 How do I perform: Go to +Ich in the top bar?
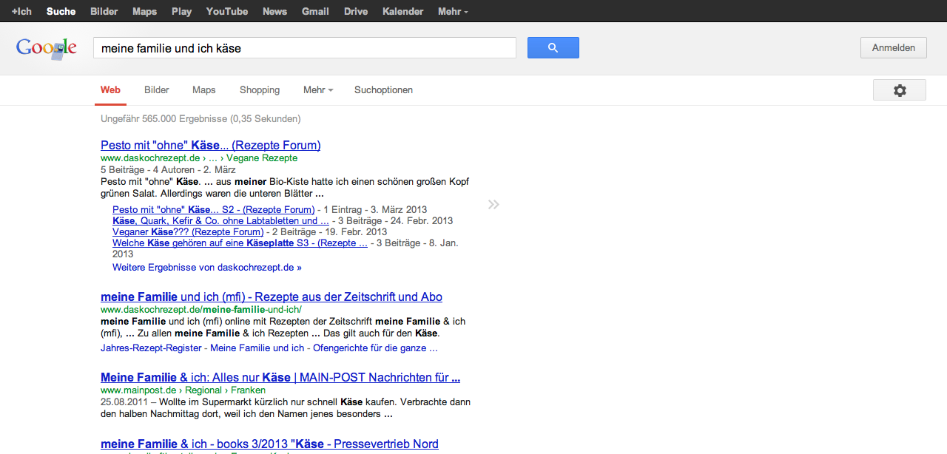click(21, 12)
